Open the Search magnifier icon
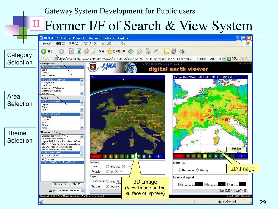The height and width of the screenshot is (209, 278). click(x=95, y=51)
